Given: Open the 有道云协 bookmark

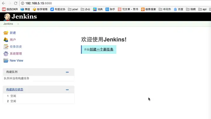Looking at the screenshot, I should 58,9.
